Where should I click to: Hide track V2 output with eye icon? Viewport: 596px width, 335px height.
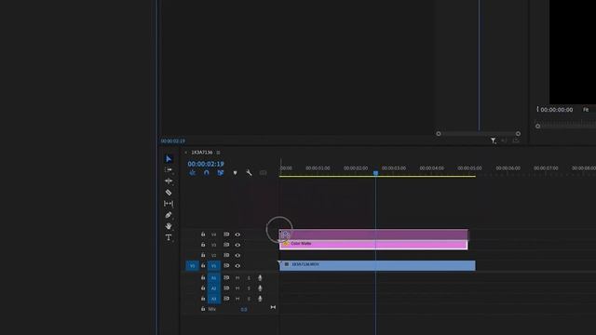(237, 255)
